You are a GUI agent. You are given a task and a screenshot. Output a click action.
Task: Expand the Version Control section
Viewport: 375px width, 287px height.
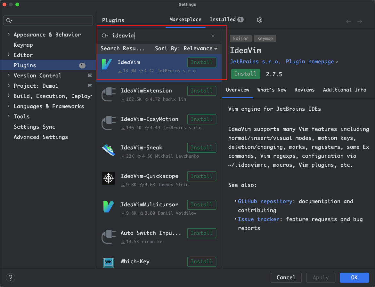pyautogui.click(x=8, y=76)
